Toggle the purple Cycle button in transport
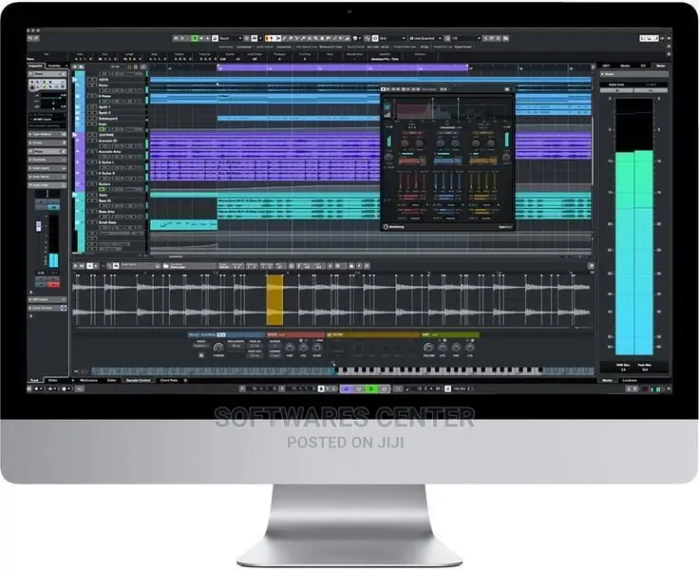The height and width of the screenshot is (570, 699). pos(347,389)
